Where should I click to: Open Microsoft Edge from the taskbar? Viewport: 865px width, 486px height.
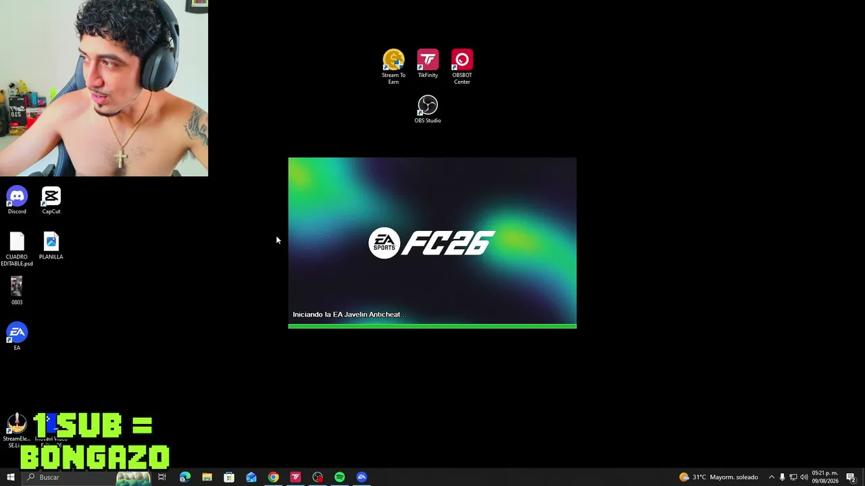(x=184, y=477)
